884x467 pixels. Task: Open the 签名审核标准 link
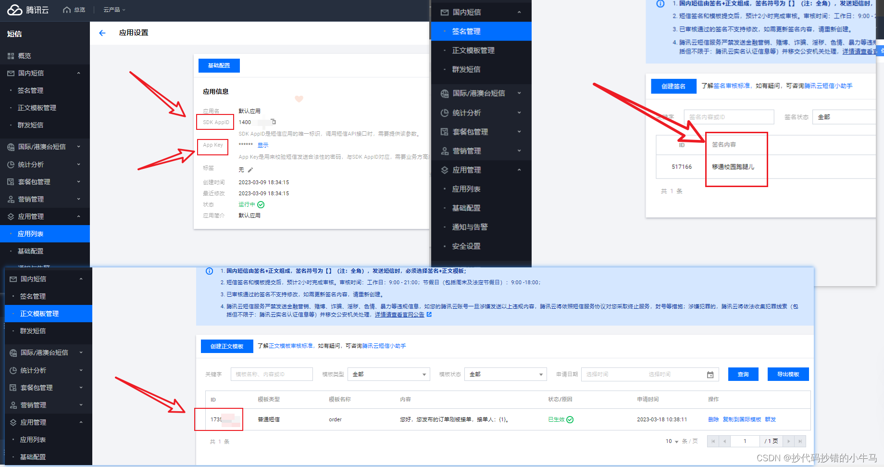click(x=732, y=86)
